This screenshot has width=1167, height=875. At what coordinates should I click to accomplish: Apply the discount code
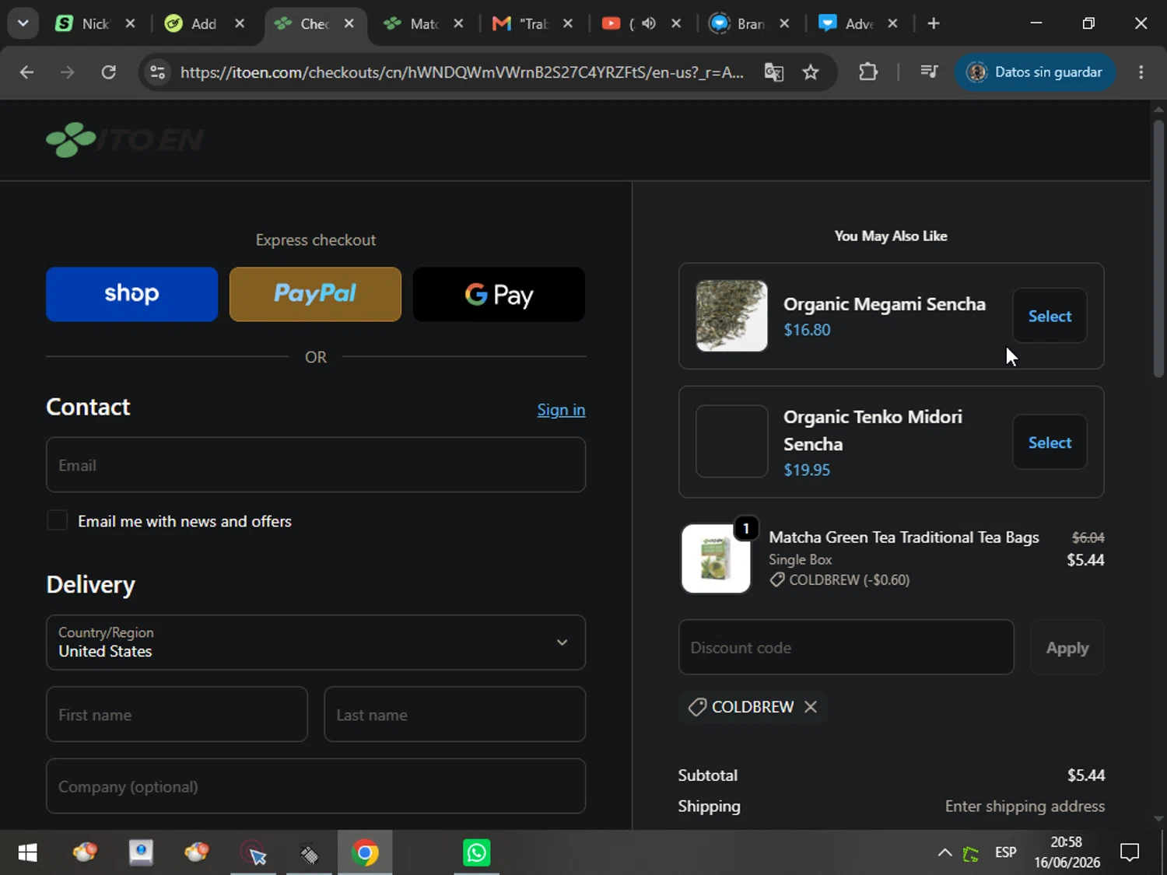(x=1067, y=647)
